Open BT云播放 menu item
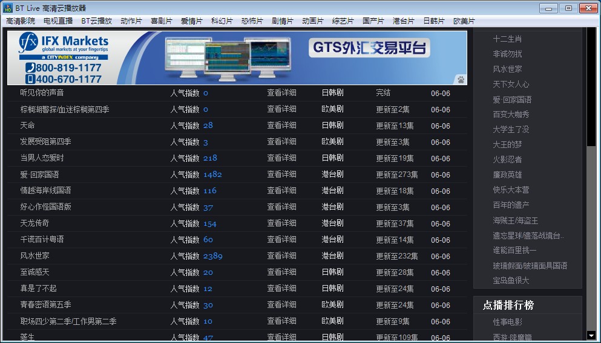The width and height of the screenshot is (601, 343). [96, 21]
